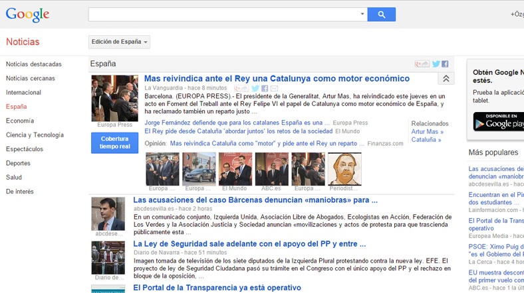Open popular story EU muestra descont
524x293 pixels.
click(496, 276)
